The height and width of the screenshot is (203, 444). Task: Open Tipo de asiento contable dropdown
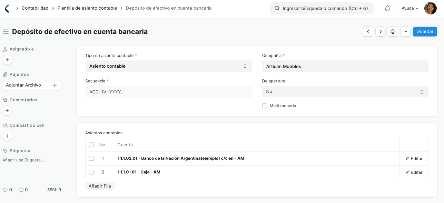(168, 66)
